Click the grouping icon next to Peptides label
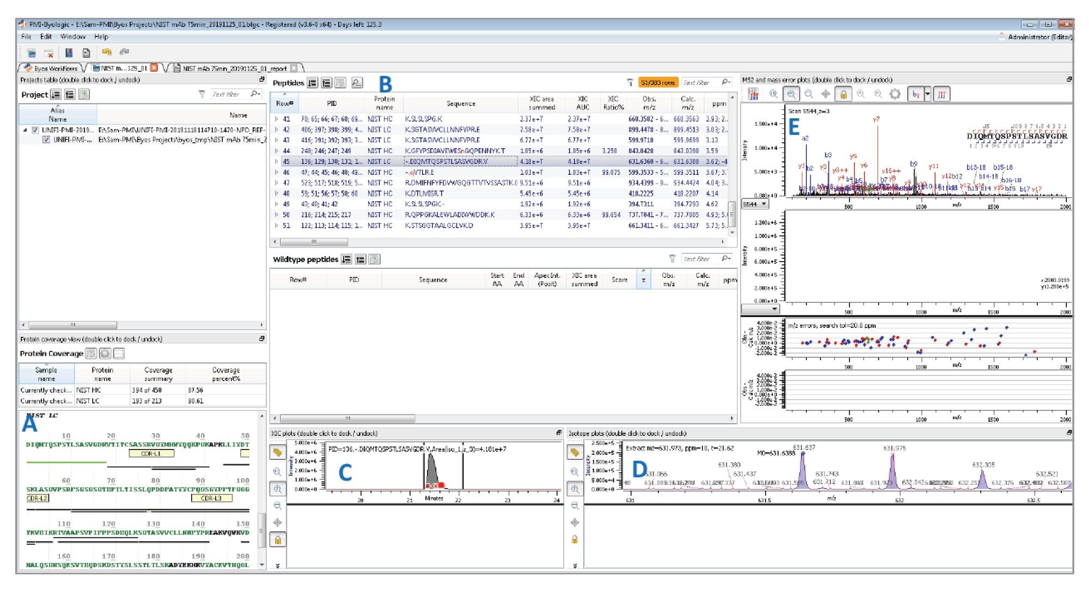The width and height of the screenshot is (1089, 589). click(326, 83)
